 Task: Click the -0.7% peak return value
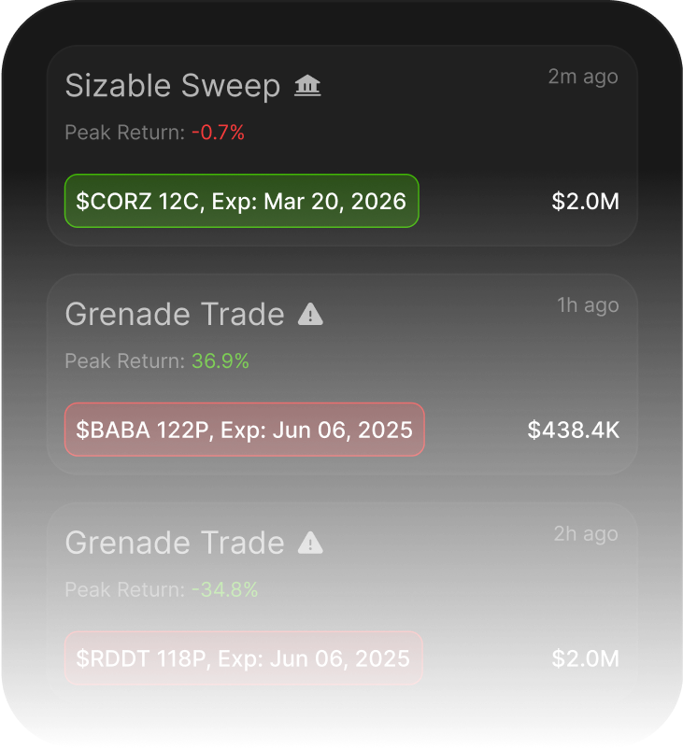coord(218,133)
